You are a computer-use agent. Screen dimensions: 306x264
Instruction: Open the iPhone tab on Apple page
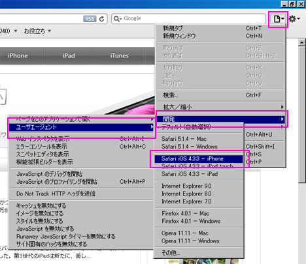18,55
